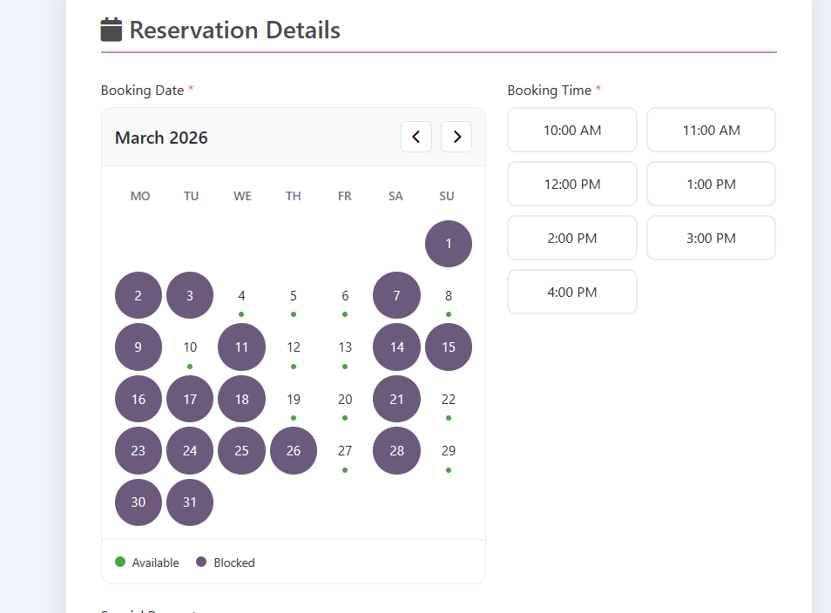Click the March 2026 month heading
This screenshot has height=613, width=831.
click(x=161, y=138)
